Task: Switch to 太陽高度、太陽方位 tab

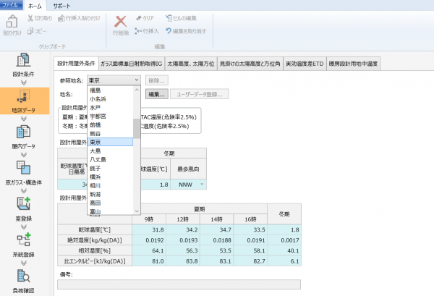Action: 191,64
